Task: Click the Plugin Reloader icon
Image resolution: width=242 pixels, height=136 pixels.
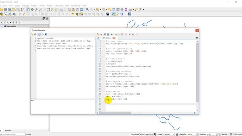Action: pyautogui.click(x=122, y=14)
